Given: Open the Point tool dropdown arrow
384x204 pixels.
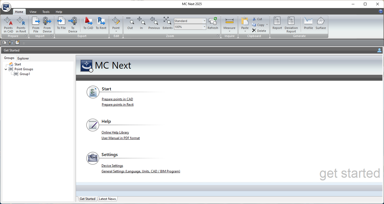Looking at the screenshot, I should (116, 31).
